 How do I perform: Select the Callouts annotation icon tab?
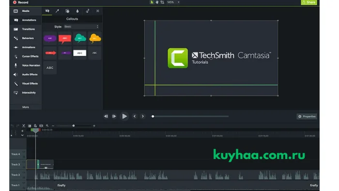click(47, 11)
